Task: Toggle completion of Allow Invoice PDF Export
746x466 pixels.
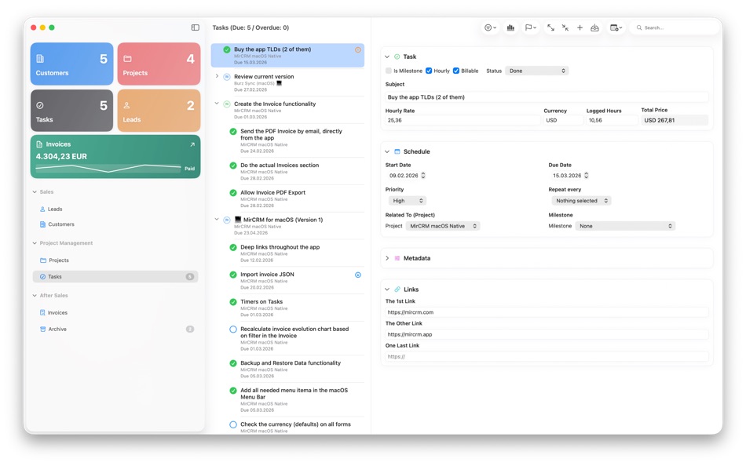Action: coord(233,192)
